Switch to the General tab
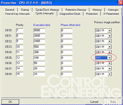Image resolution: width=123 pixels, height=105 pixels. (10, 10)
